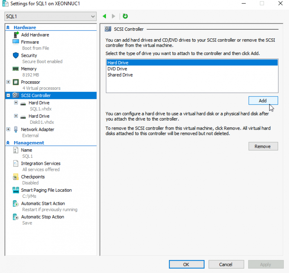289x273 pixels.
Task: Expand the Network Adapter node
Action: pyautogui.click(x=8, y=129)
